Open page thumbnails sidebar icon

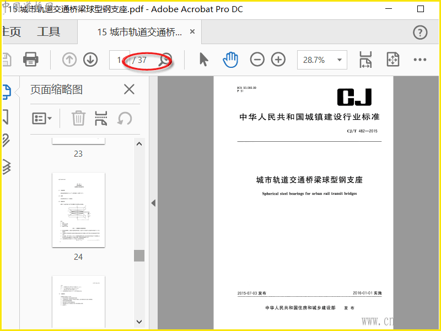coord(7,92)
